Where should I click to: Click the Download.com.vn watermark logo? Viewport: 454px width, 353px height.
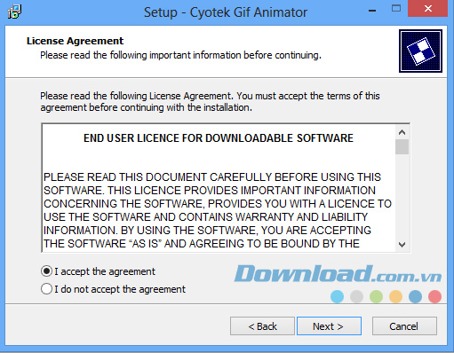338,273
